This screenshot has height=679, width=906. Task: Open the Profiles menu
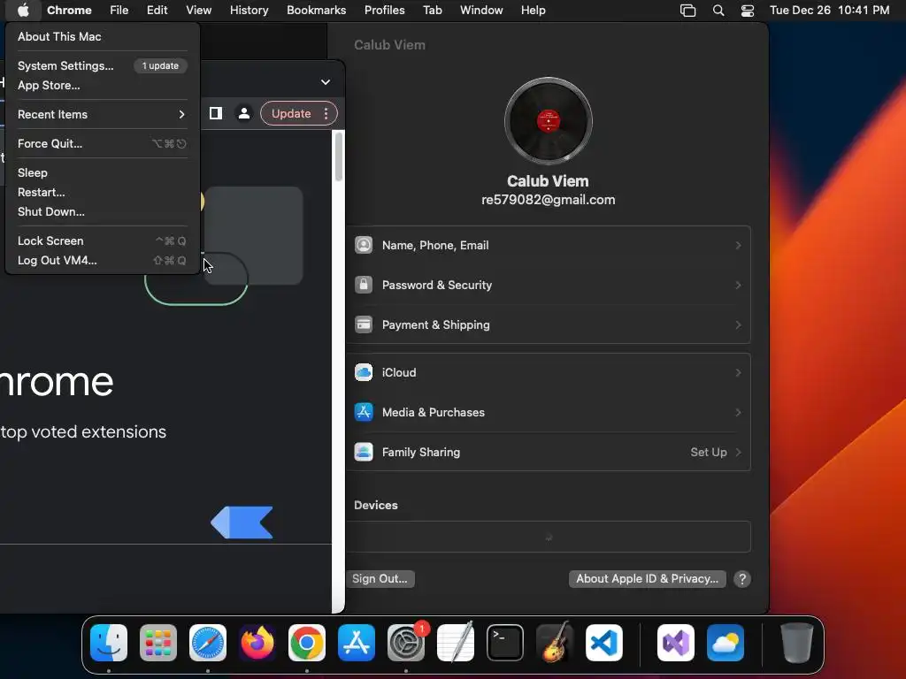(384, 10)
